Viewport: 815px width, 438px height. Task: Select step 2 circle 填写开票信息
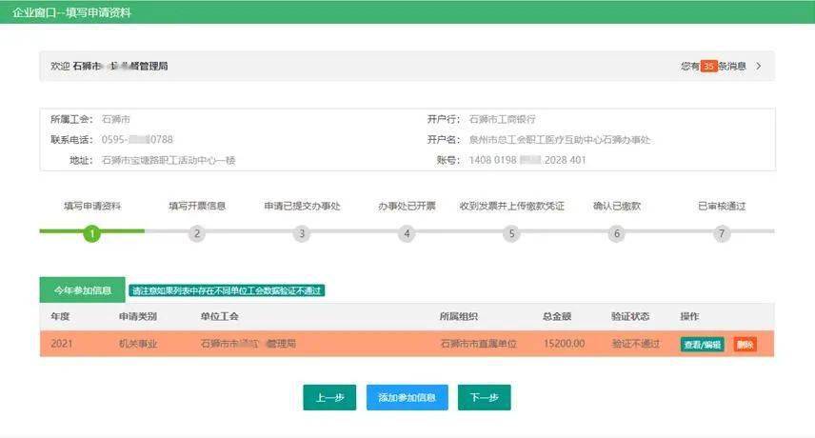[x=197, y=233]
